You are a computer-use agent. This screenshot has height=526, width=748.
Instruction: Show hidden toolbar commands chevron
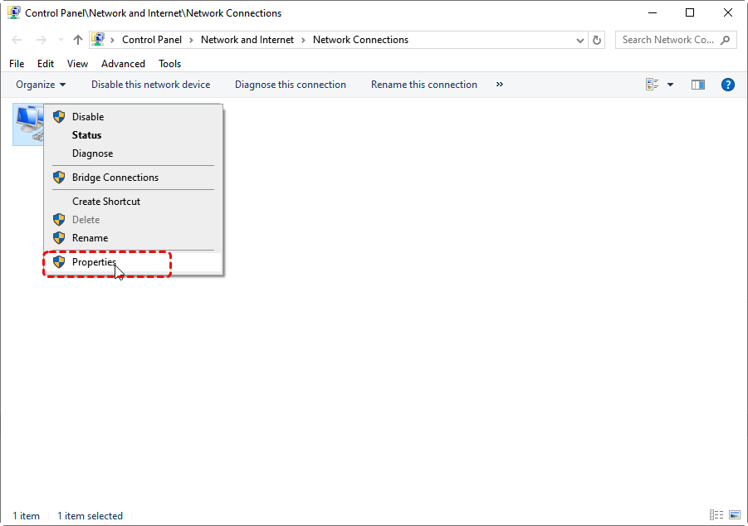coord(500,85)
